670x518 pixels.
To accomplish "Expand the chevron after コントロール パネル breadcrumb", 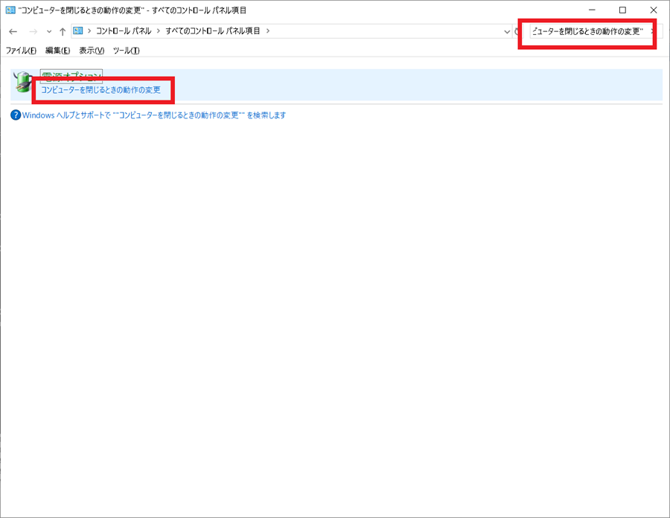I will point(160,31).
